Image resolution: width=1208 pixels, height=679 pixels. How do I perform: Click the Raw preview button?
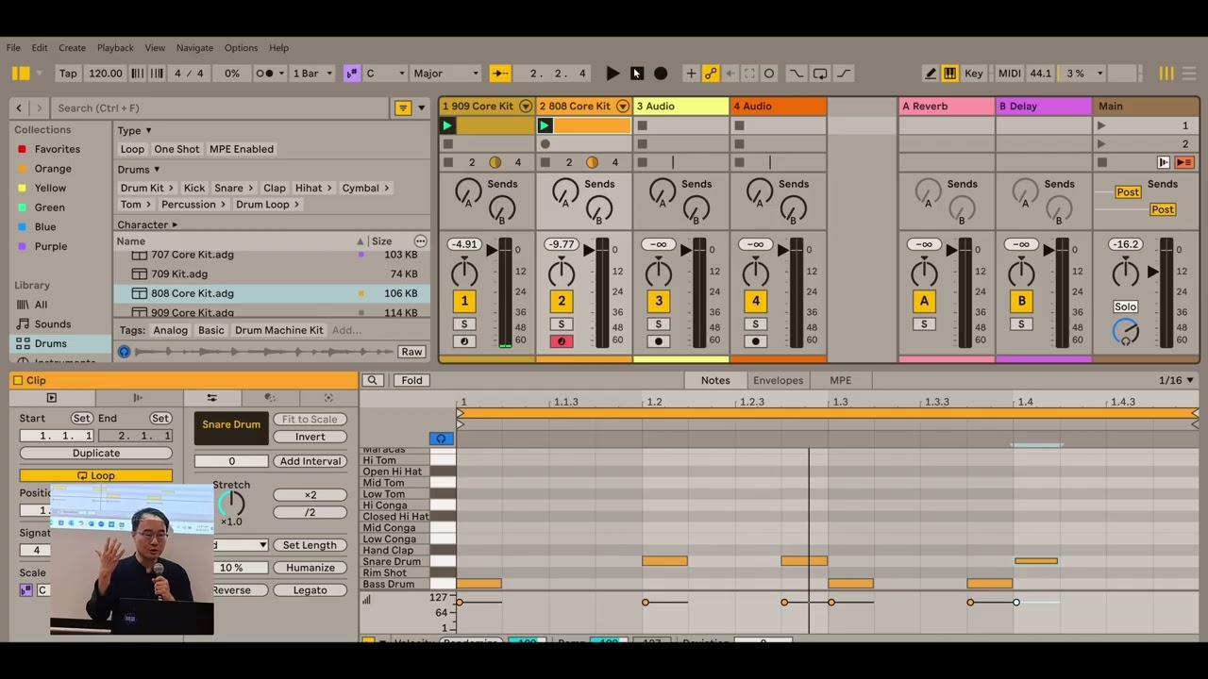click(411, 352)
